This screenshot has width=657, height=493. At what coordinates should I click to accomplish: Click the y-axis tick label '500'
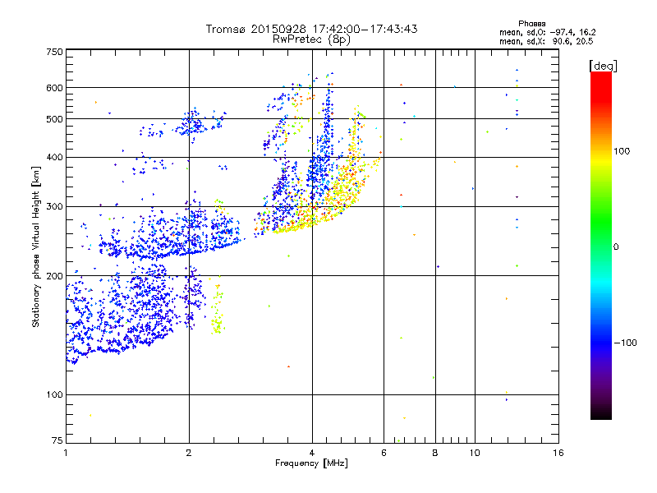pos(54,119)
